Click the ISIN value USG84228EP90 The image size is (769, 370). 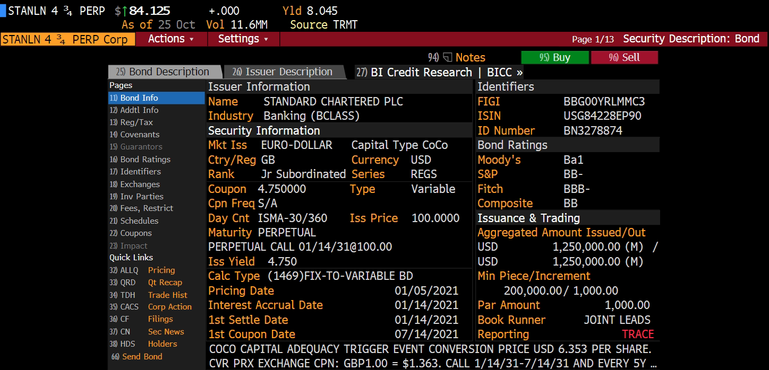coord(602,116)
